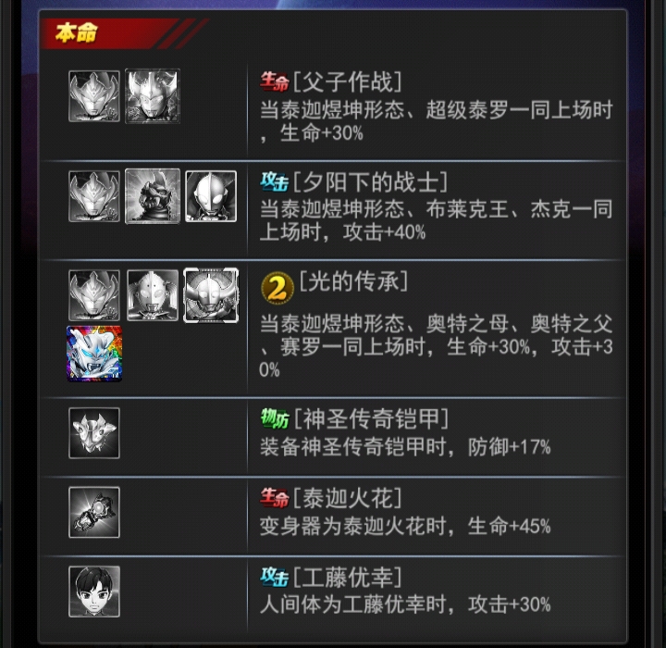Click Taiga icon in 夕阳下的战士 row

(94, 196)
